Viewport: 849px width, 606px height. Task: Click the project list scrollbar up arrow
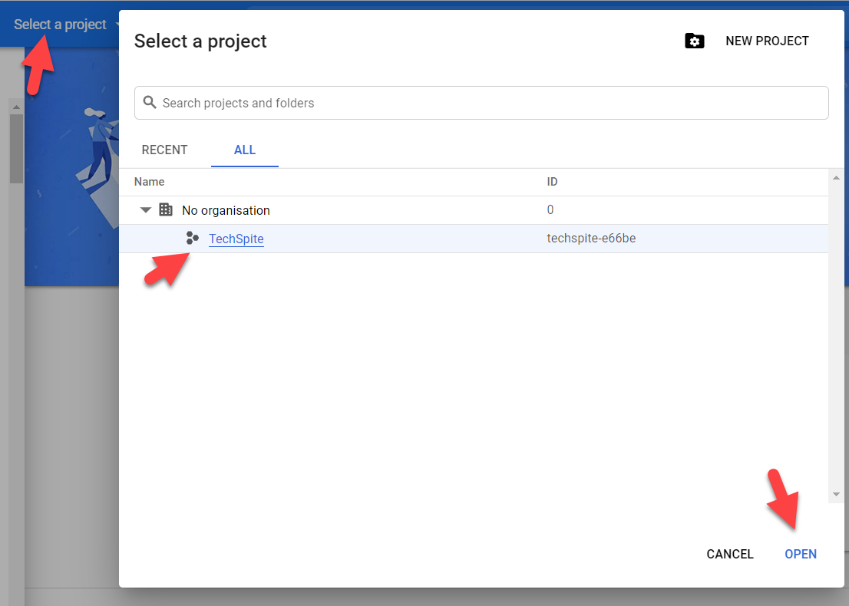point(836,178)
